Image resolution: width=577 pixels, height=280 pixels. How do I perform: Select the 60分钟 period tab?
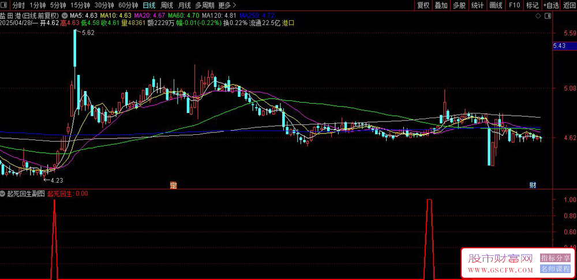tap(128, 5)
